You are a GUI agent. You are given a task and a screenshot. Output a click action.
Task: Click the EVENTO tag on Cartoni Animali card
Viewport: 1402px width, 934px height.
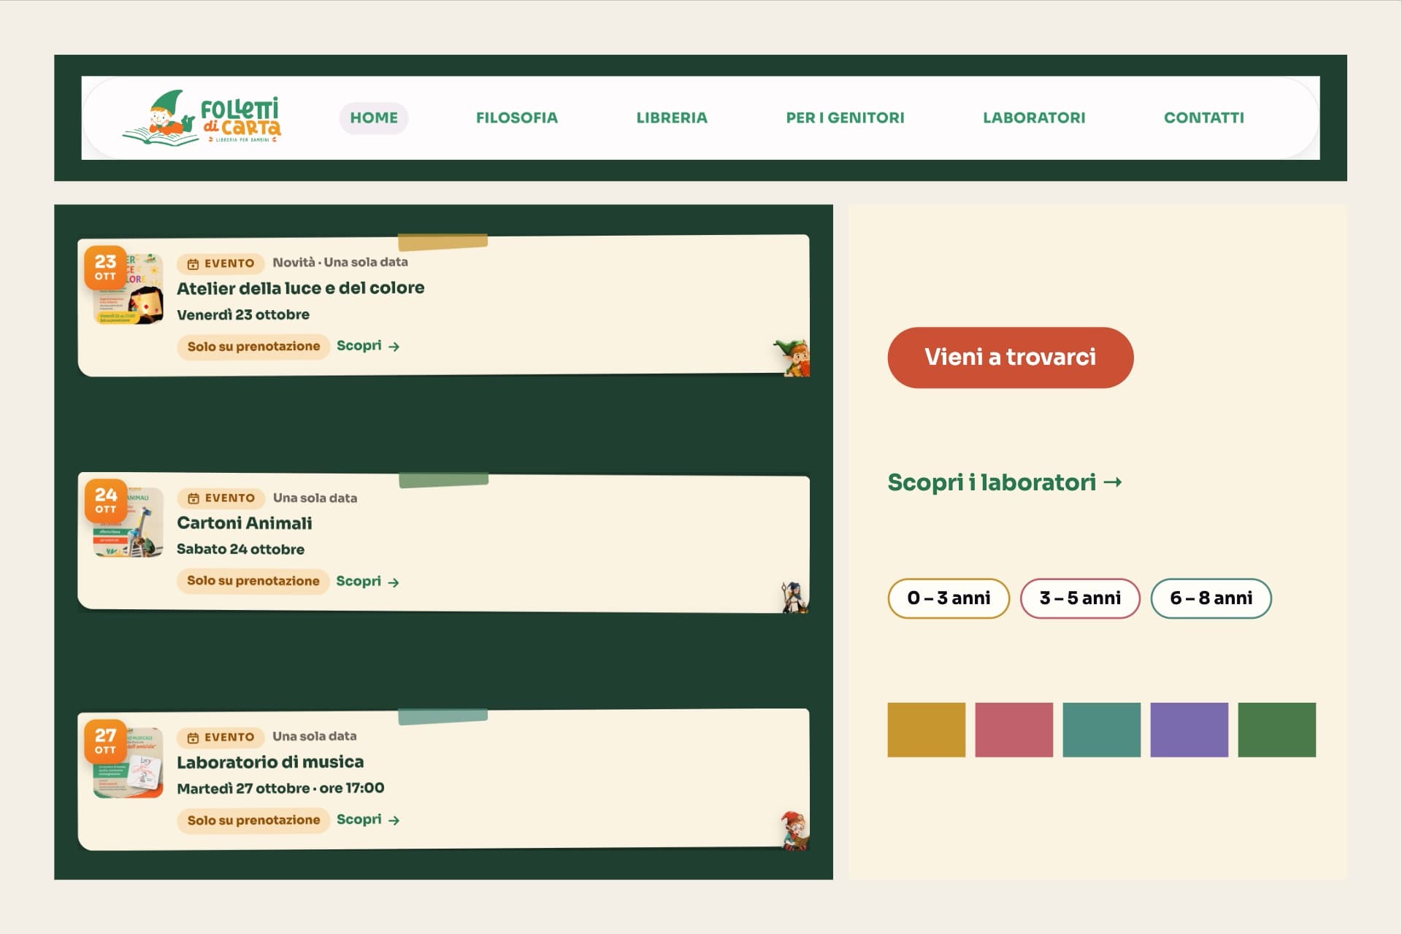pyautogui.click(x=221, y=498)
